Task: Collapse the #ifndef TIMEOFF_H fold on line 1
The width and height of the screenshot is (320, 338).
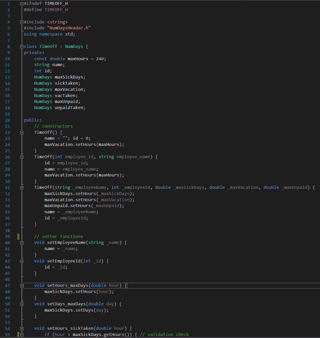Action: pyautogui.click(x=22, y=4)
